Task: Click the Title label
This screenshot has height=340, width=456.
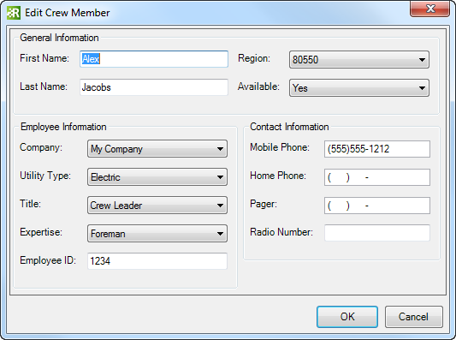Action: pos(30,204)
